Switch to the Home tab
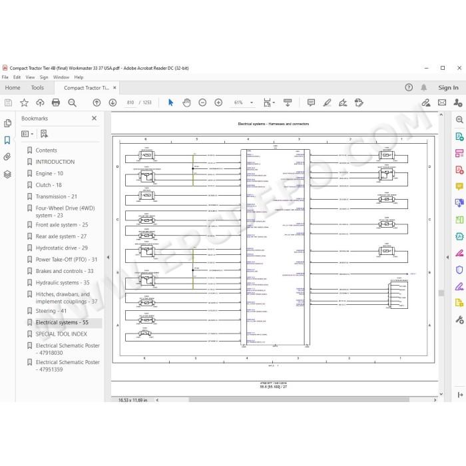 [13, 88]
